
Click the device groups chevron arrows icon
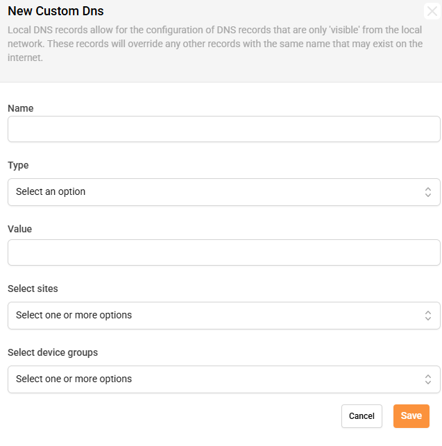click(x=428, y=379)
